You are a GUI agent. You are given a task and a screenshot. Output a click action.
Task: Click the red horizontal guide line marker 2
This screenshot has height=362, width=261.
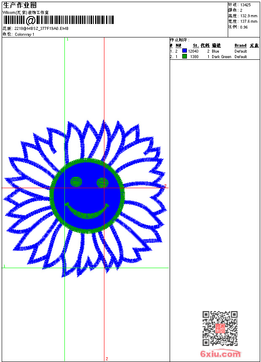point(165,186)
